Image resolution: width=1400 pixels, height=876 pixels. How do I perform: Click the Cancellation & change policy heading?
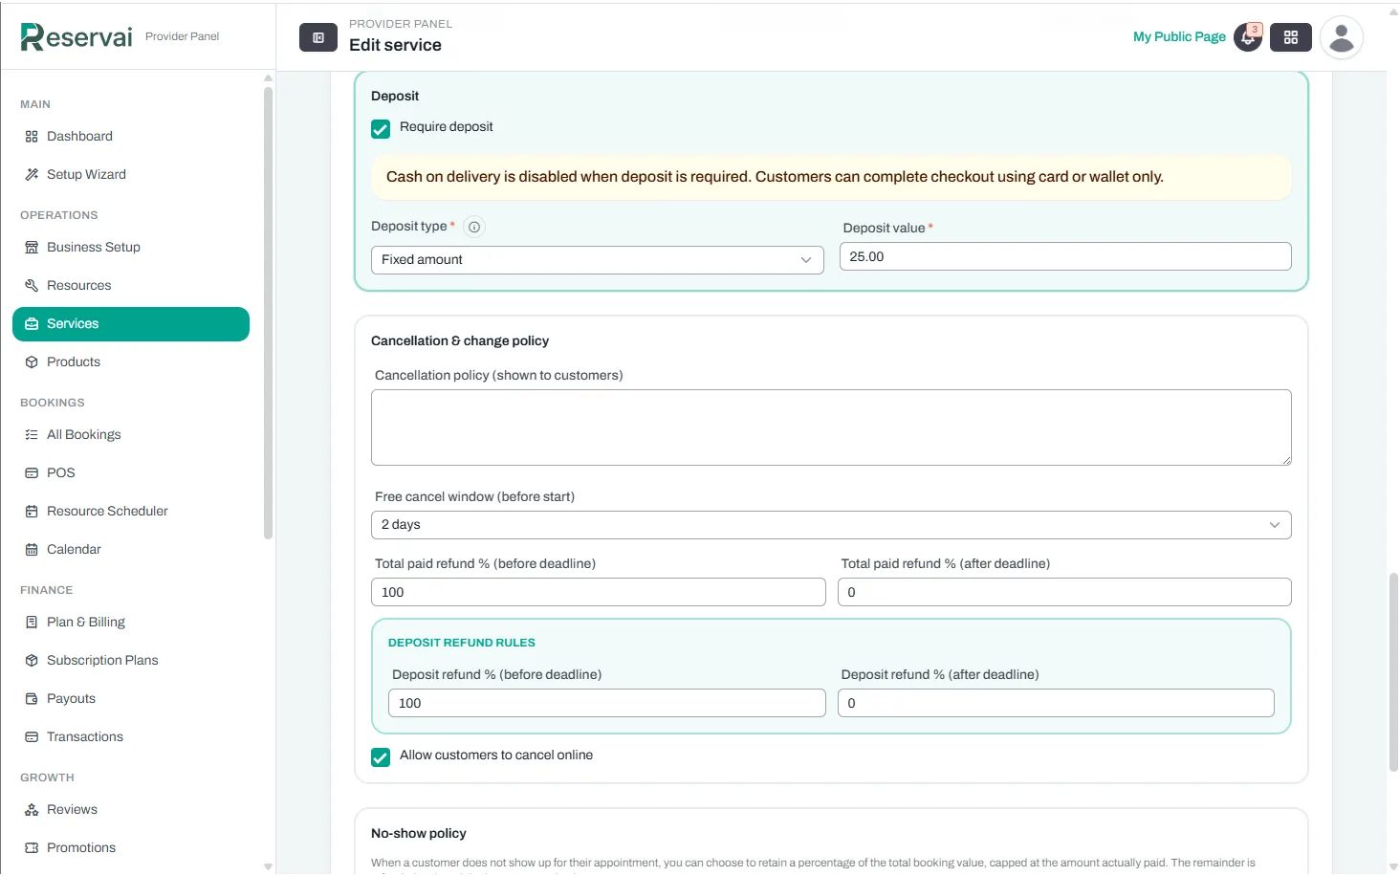(x=460, y=341)
